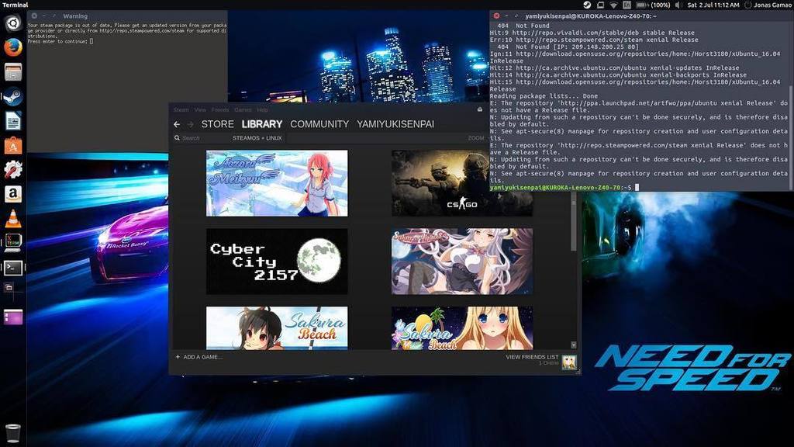Launch Amazon from the dock

(13, 194)
